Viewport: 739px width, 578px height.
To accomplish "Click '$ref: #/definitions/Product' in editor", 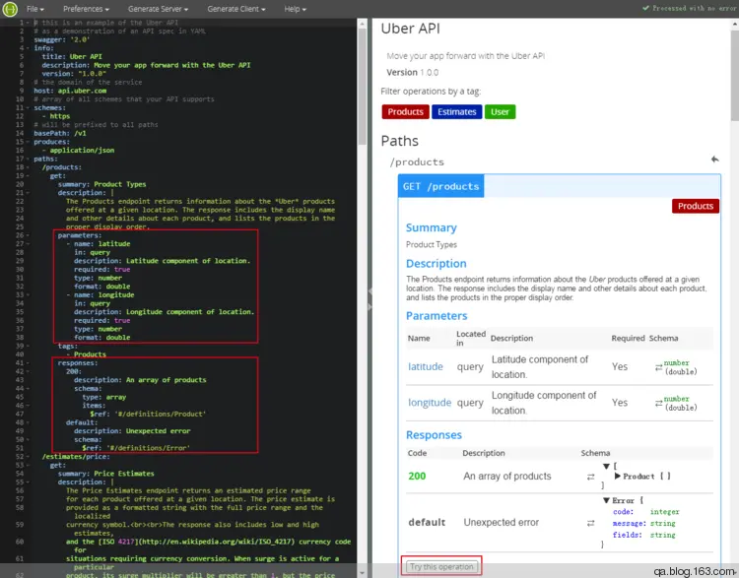I will click(x=148, y=415).
